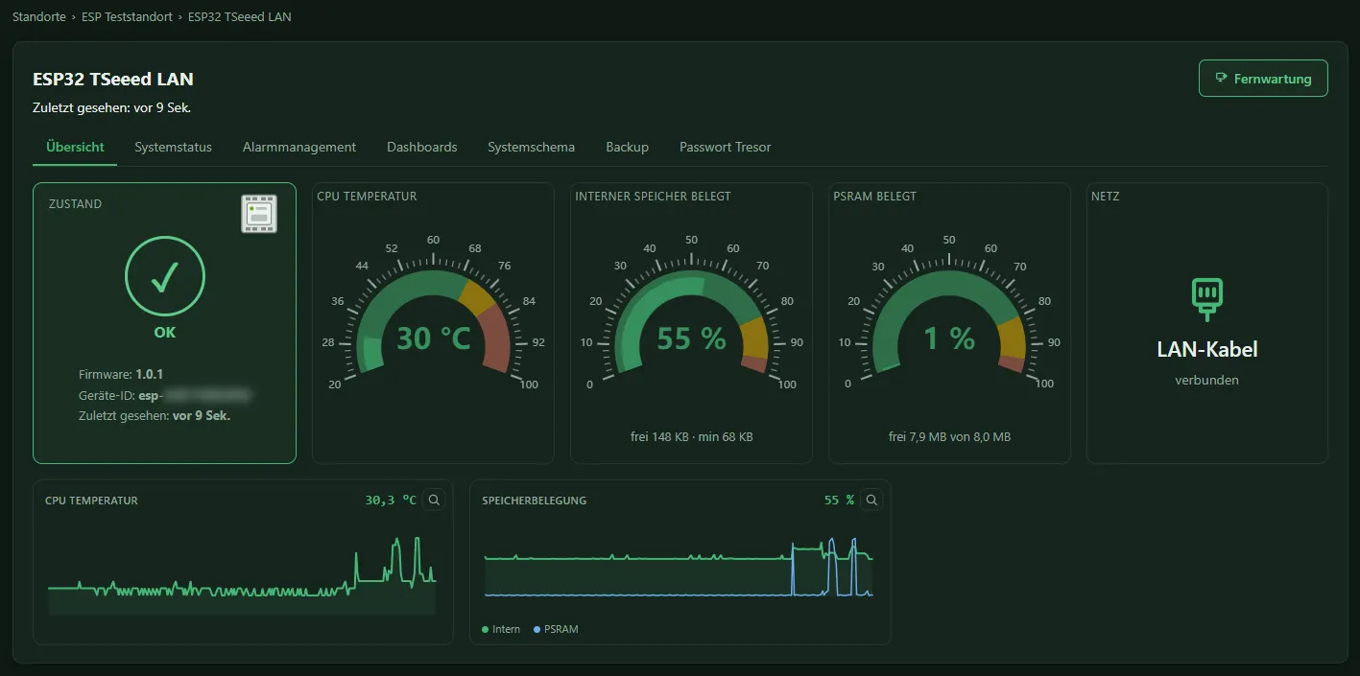Switch to the Systemstatus tab
The width and height of the screenshot is (1360, 676).
tap(174, 147)
